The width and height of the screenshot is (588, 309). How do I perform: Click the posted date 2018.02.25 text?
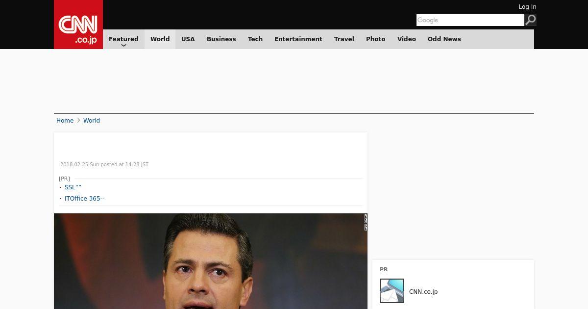coord(104,165)
